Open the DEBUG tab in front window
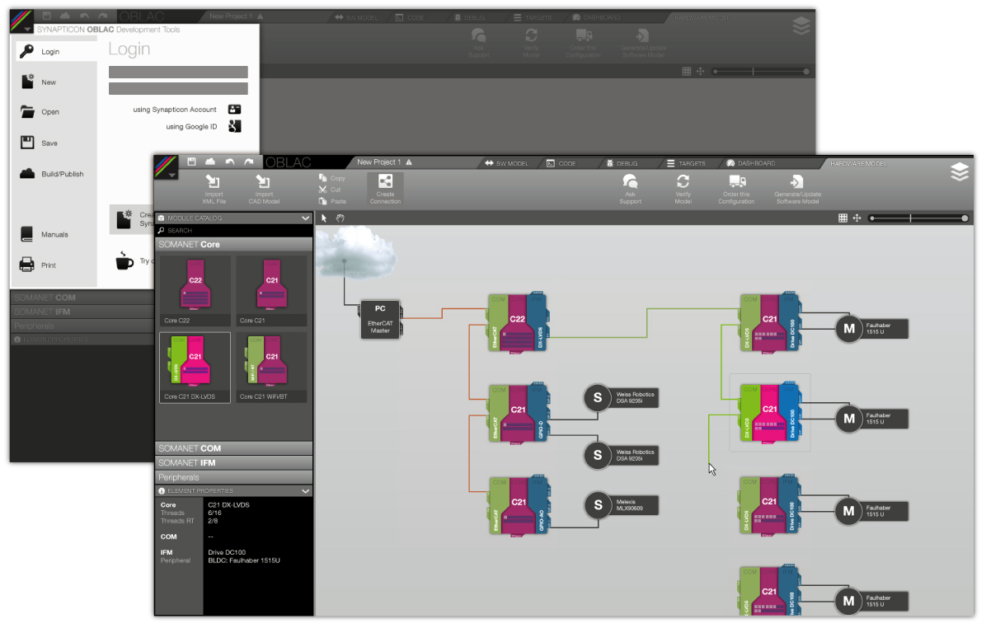Image resolution: width=986 pixels, height=628 pixels. tap(622, 163)
